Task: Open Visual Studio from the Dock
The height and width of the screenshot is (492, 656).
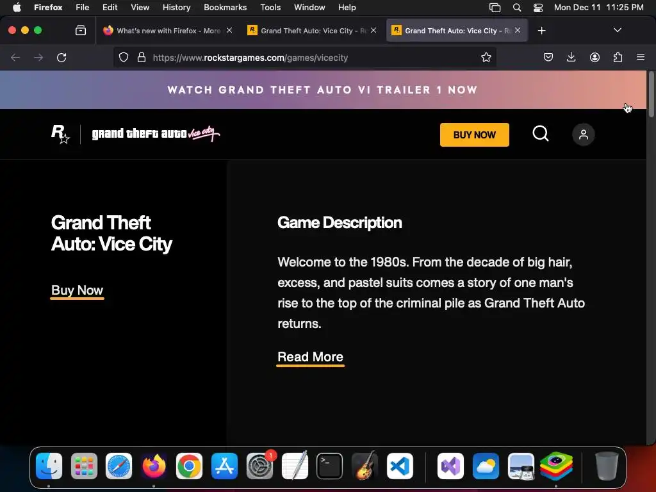Action: 450,466
